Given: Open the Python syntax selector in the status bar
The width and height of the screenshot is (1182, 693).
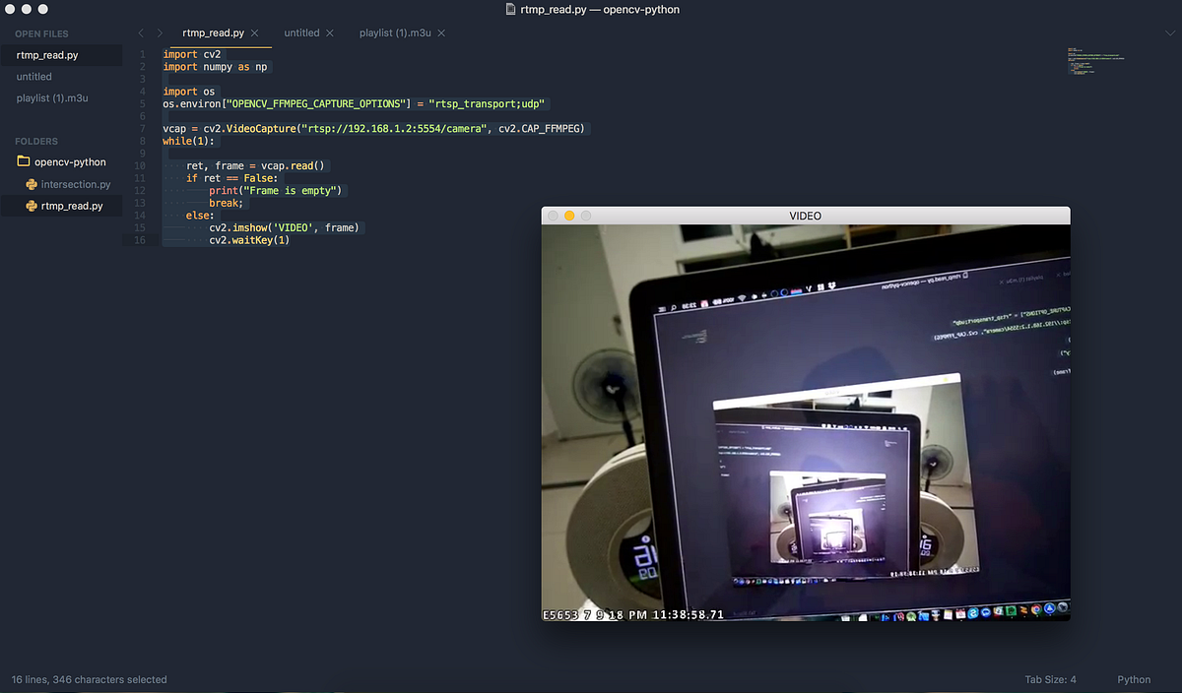Looking at the screenshot, I should click(1133, 679).
